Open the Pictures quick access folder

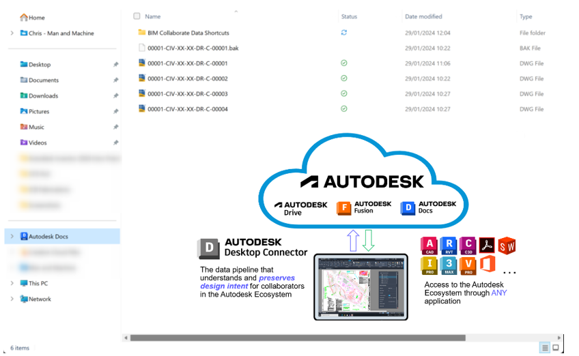pos(35,111)
